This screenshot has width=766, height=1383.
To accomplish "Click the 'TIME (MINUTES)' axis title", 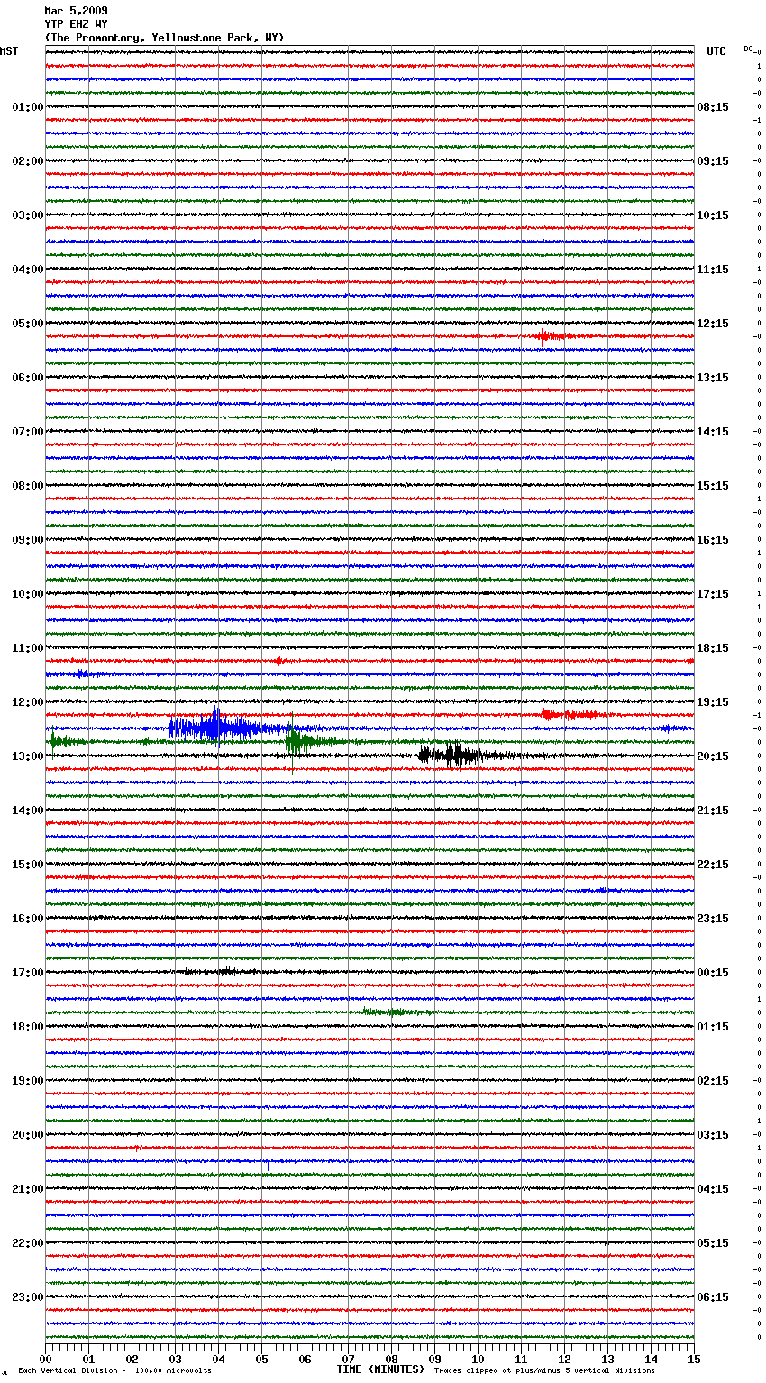I will coord(380,1369).
